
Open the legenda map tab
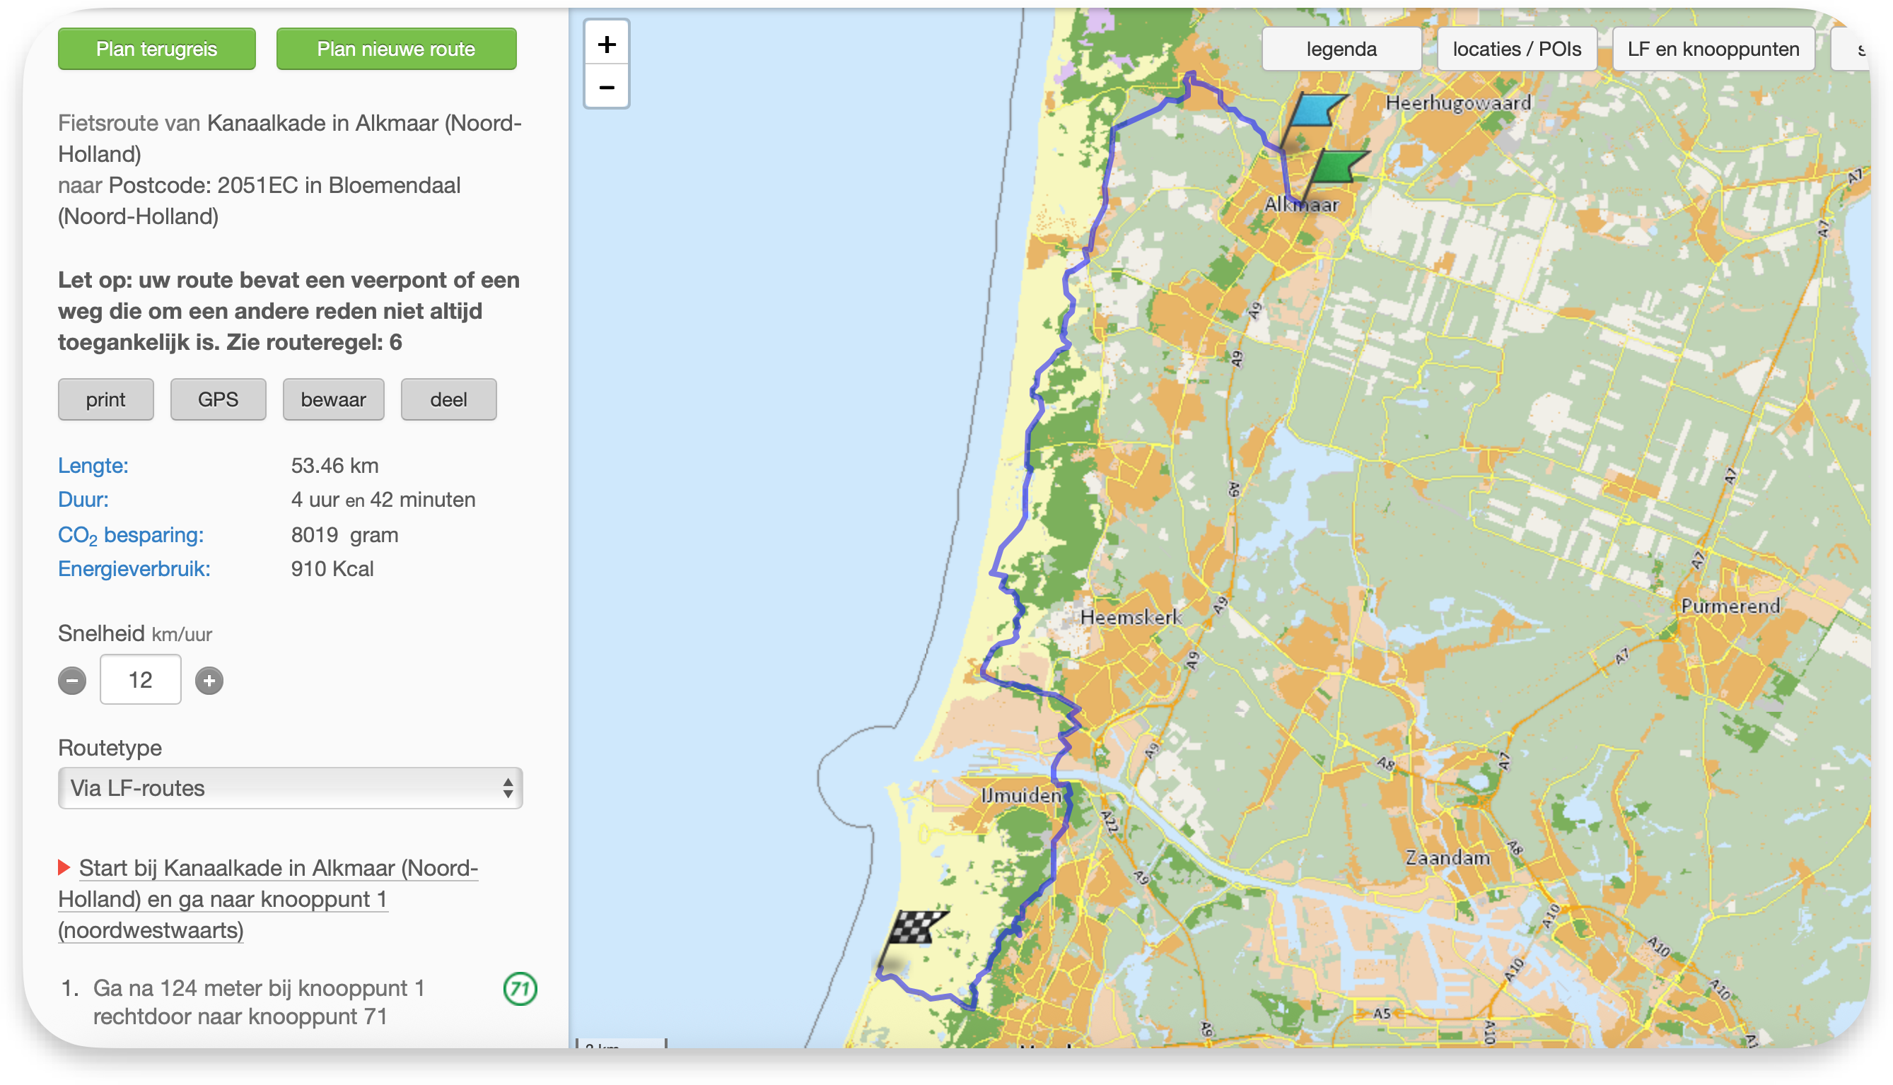coord(1341,49)
